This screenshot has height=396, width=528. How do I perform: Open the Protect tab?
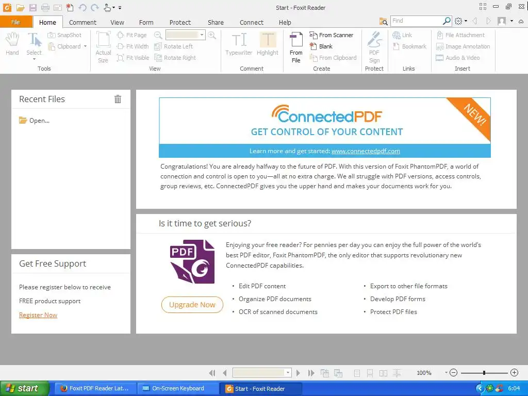(x=180, y=23)
